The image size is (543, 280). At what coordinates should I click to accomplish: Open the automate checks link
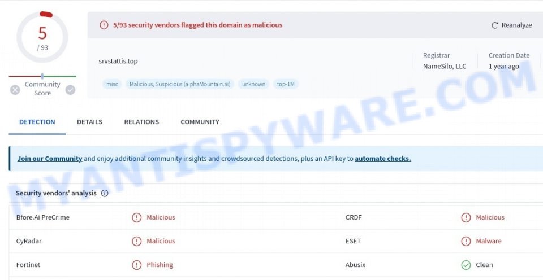click(383, 159)
